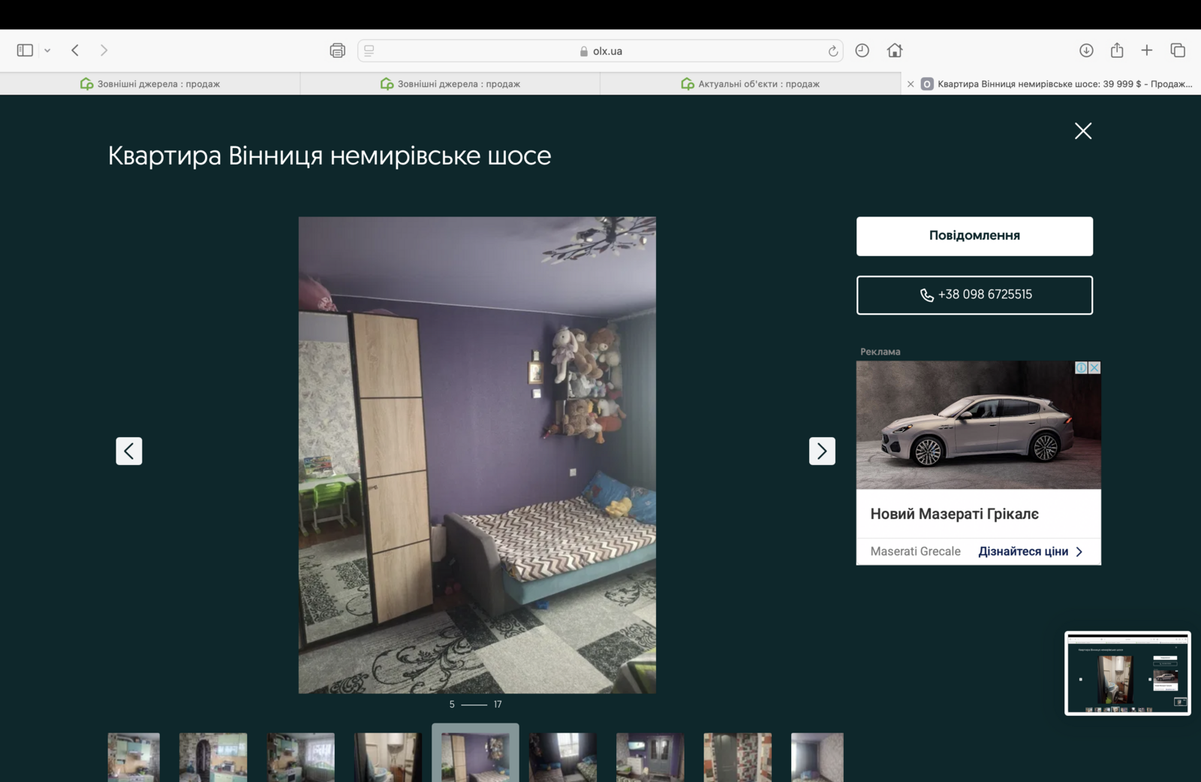The image size is (1201, 782).
Task: Click the Share icon in toolbar
Action: pos(1117,50)
